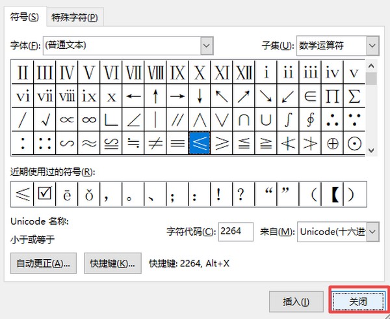Select recently used 【 bracket symbol
Image resolution: width=390 pixels, height=319 pixels.
(332, 194)
